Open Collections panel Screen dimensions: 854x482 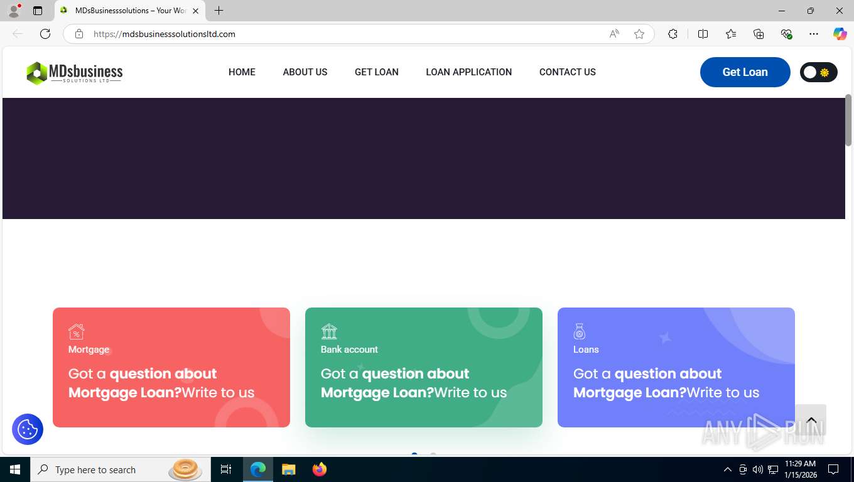[759, 34]
